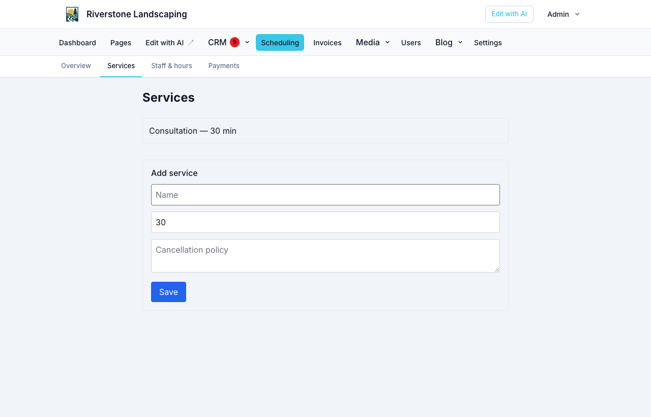Switch to the Staff & hours tab
651x417 pixels.
pyautogui.click(x=171, y=66)
